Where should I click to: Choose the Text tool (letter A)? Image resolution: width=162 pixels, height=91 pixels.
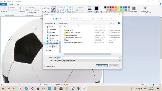pyautogui.click(x=48, y=8)
